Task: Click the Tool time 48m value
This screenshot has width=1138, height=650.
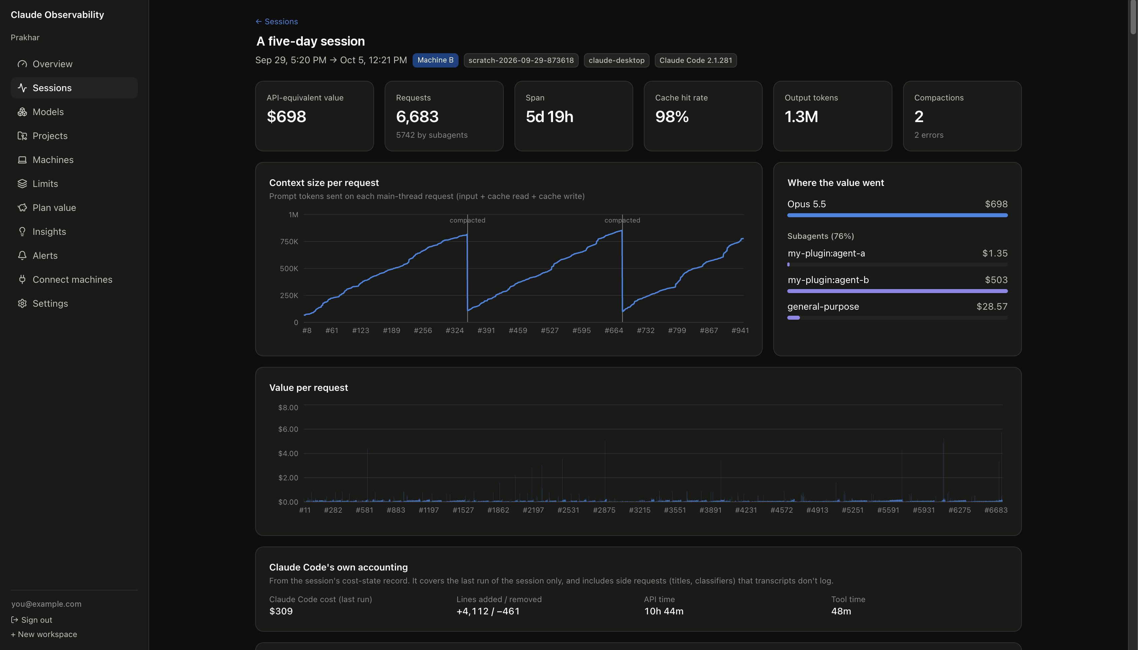Action: 841,611
